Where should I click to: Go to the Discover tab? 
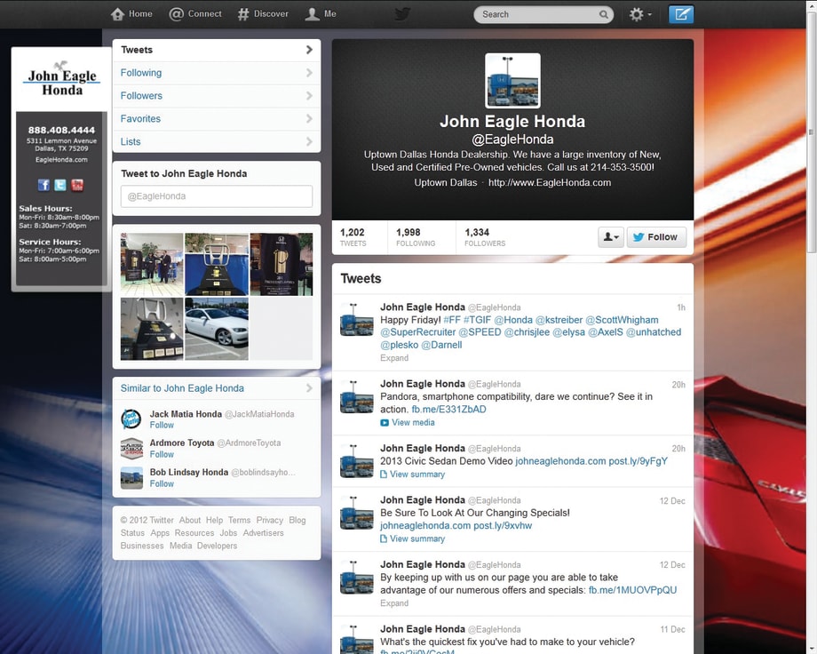263,14
